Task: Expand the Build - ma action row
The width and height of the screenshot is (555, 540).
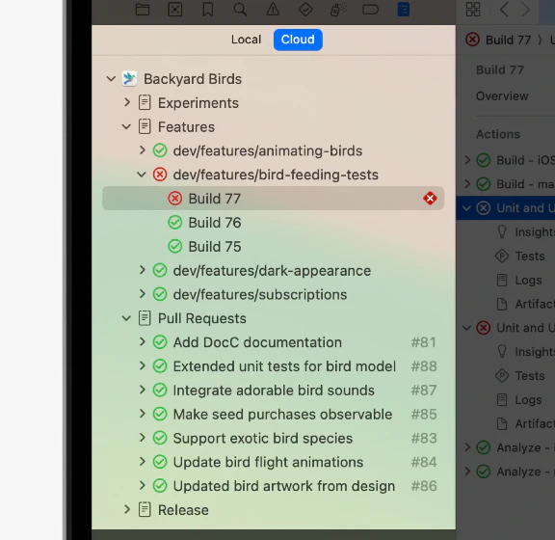Action: [x=467, y=184]
